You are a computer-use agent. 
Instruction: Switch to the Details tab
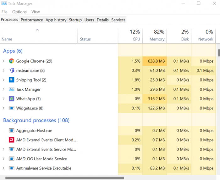click(103, 20)
